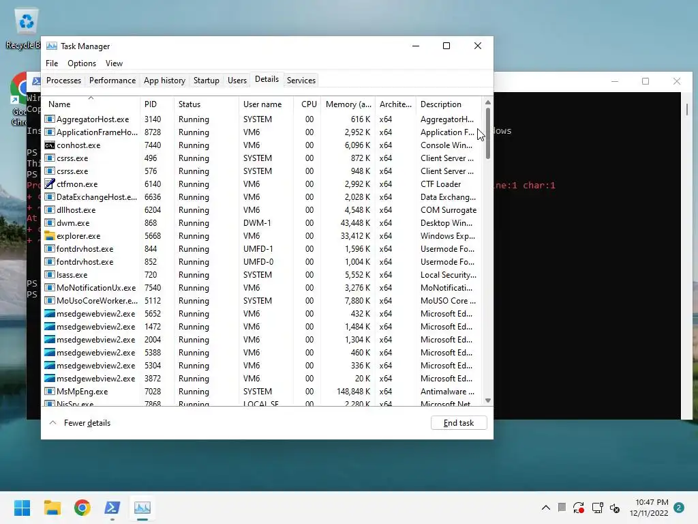698x524 pixels.
Task: Launch Google Chrome from the taskbar
Action: [x=82, y=508]
